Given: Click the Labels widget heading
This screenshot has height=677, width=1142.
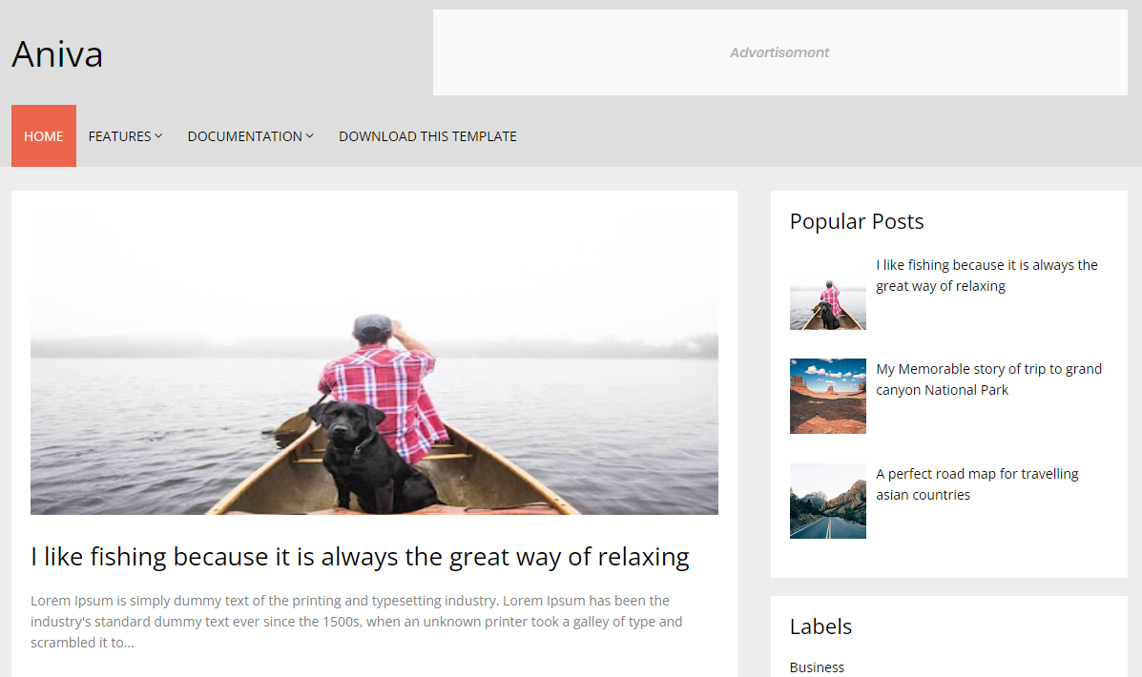Looking at the screenshot, I should tap(820, 626).
